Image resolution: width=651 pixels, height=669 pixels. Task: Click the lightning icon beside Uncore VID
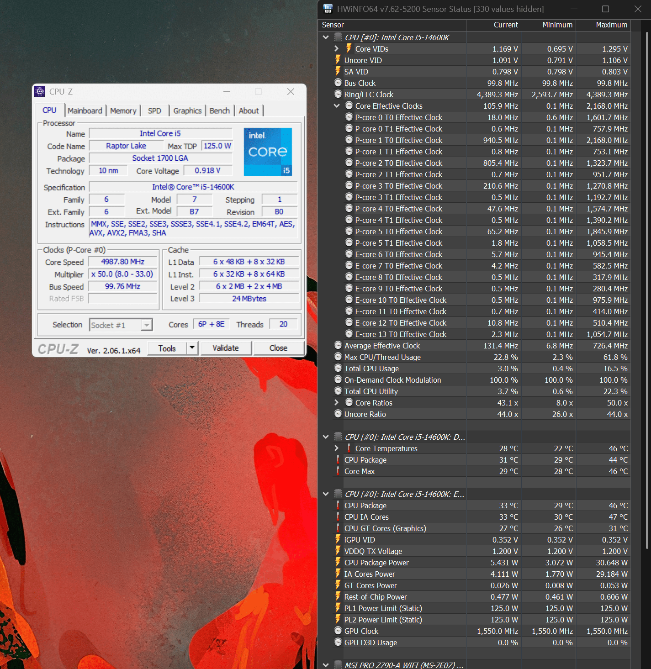[x=338, y=60]
